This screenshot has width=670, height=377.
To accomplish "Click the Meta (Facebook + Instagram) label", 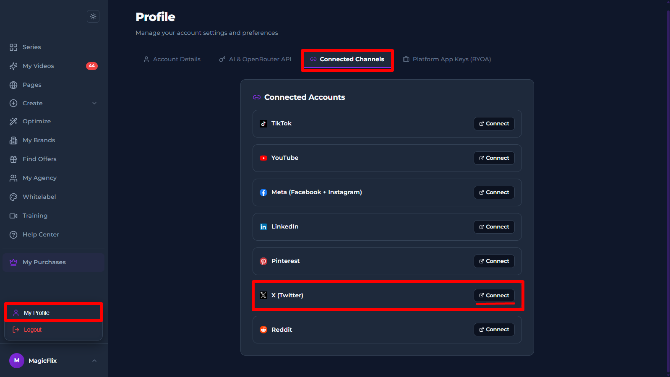I will [316, 192].
